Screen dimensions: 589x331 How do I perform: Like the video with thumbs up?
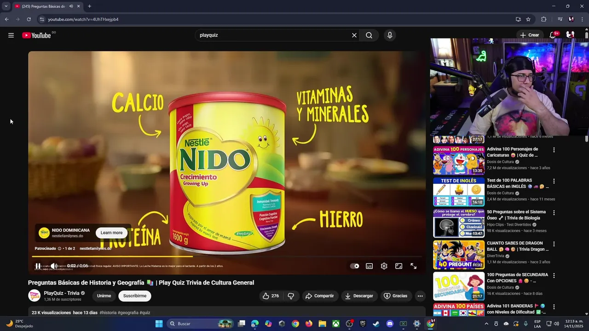[x=271, y=296]
